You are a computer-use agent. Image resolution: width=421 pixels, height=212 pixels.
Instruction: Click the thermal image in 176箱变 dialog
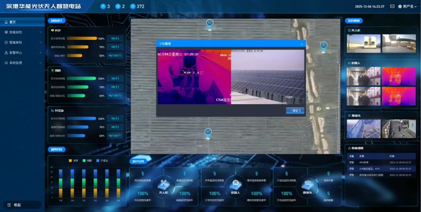click(195, 77)
